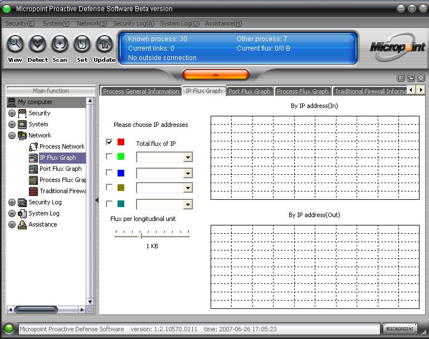Click sidebar vertical scrollbar down arrow
This screenshot has width=429, height=339.
(x=90, y=302)
